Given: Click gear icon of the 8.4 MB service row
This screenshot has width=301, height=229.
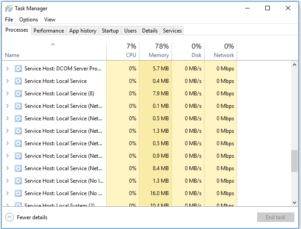Looking at the screenshot, I should point(18,168).
